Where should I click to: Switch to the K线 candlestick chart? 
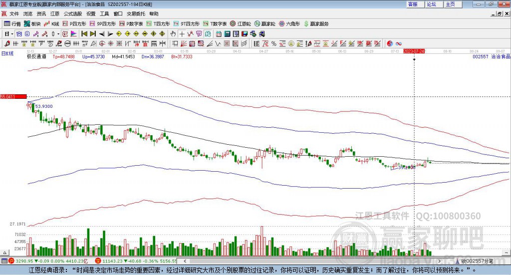click(x=52, y=23)
